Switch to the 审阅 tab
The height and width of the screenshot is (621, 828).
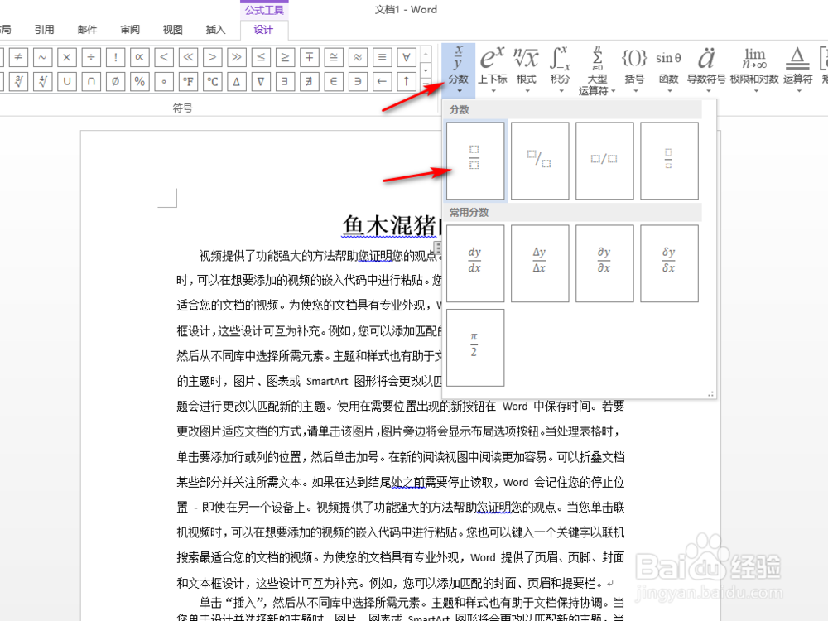[x=130, y=30]
